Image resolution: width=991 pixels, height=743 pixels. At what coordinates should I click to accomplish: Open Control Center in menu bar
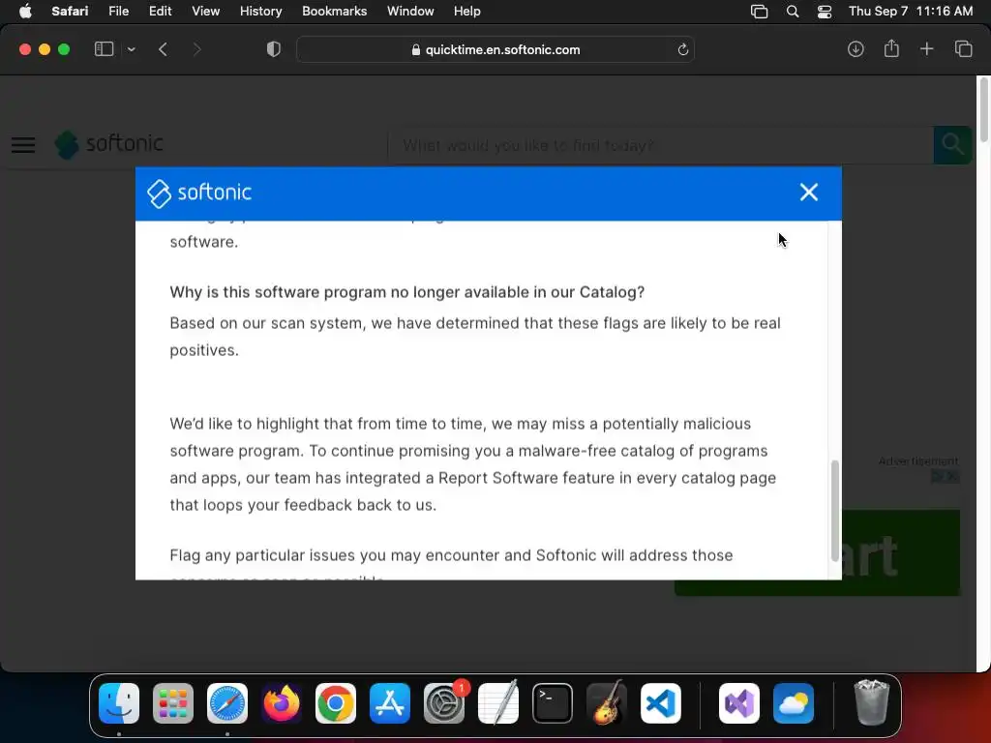click(825, 12)
